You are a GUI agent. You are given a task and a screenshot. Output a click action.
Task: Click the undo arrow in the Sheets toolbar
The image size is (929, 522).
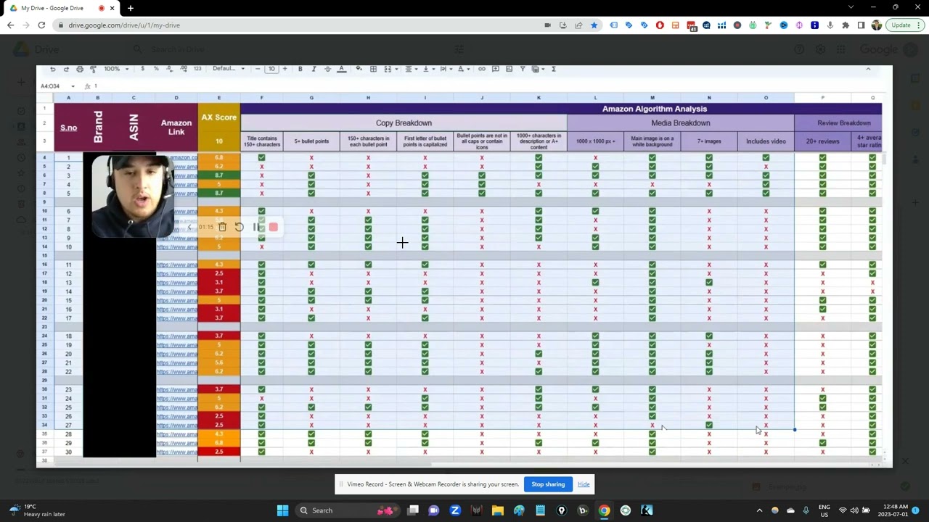click(52, 69)
